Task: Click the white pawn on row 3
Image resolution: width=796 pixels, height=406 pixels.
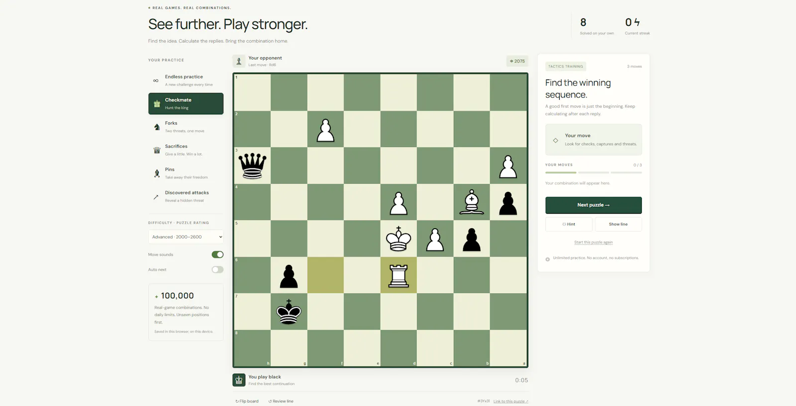Action: pos(508,166)
